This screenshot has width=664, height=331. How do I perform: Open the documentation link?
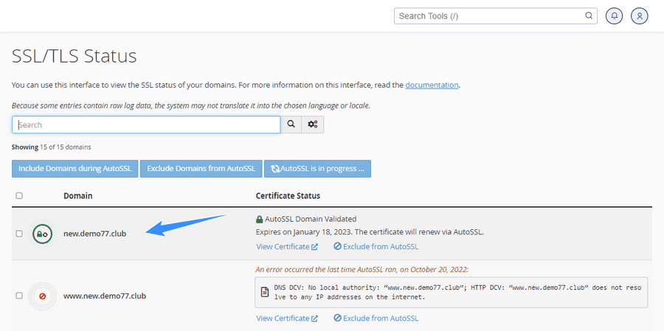coord(432,85)
